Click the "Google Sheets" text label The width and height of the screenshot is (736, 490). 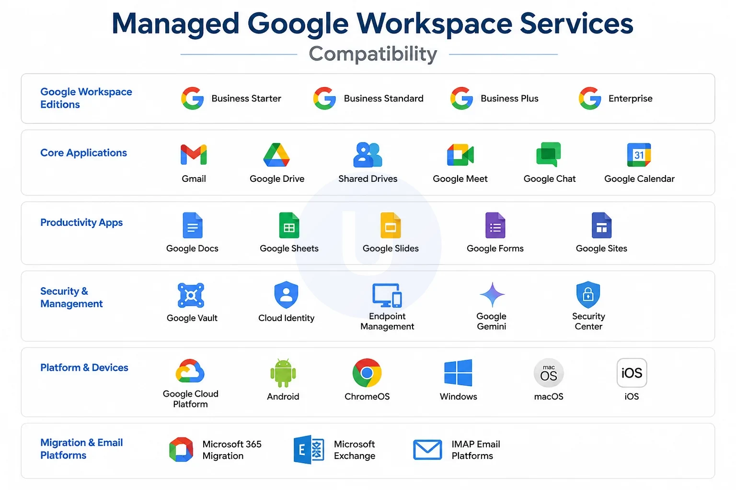[289, 249]
